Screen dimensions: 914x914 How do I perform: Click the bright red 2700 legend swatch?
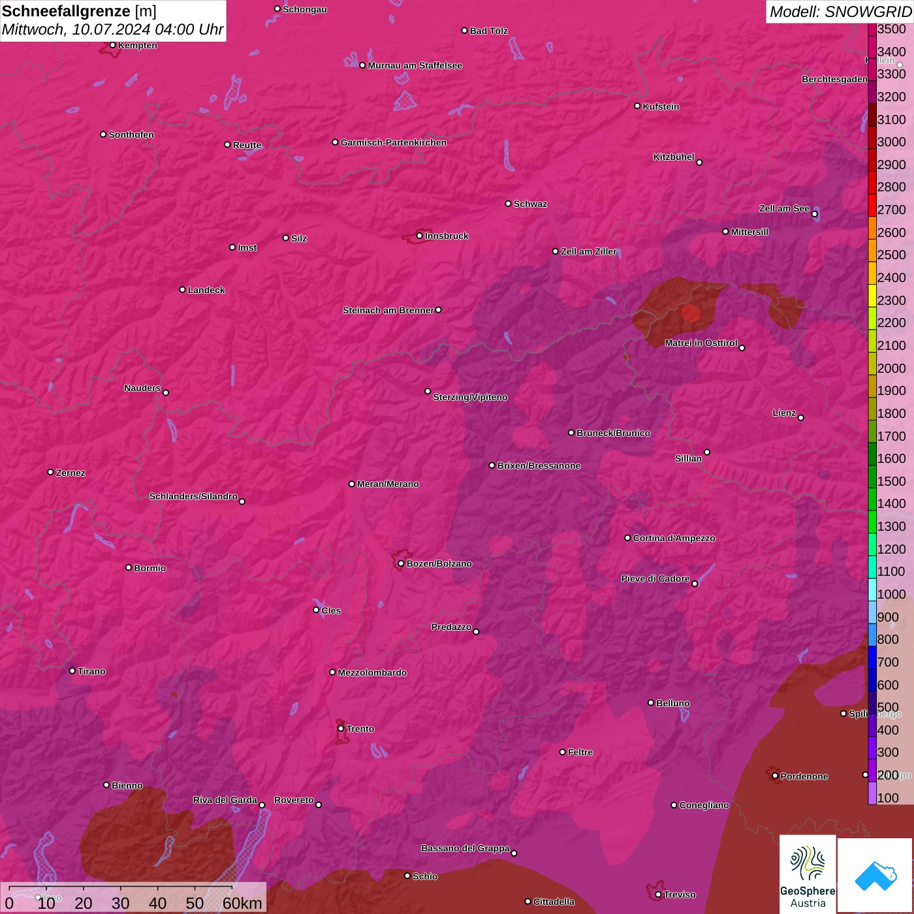pos(872,205)
